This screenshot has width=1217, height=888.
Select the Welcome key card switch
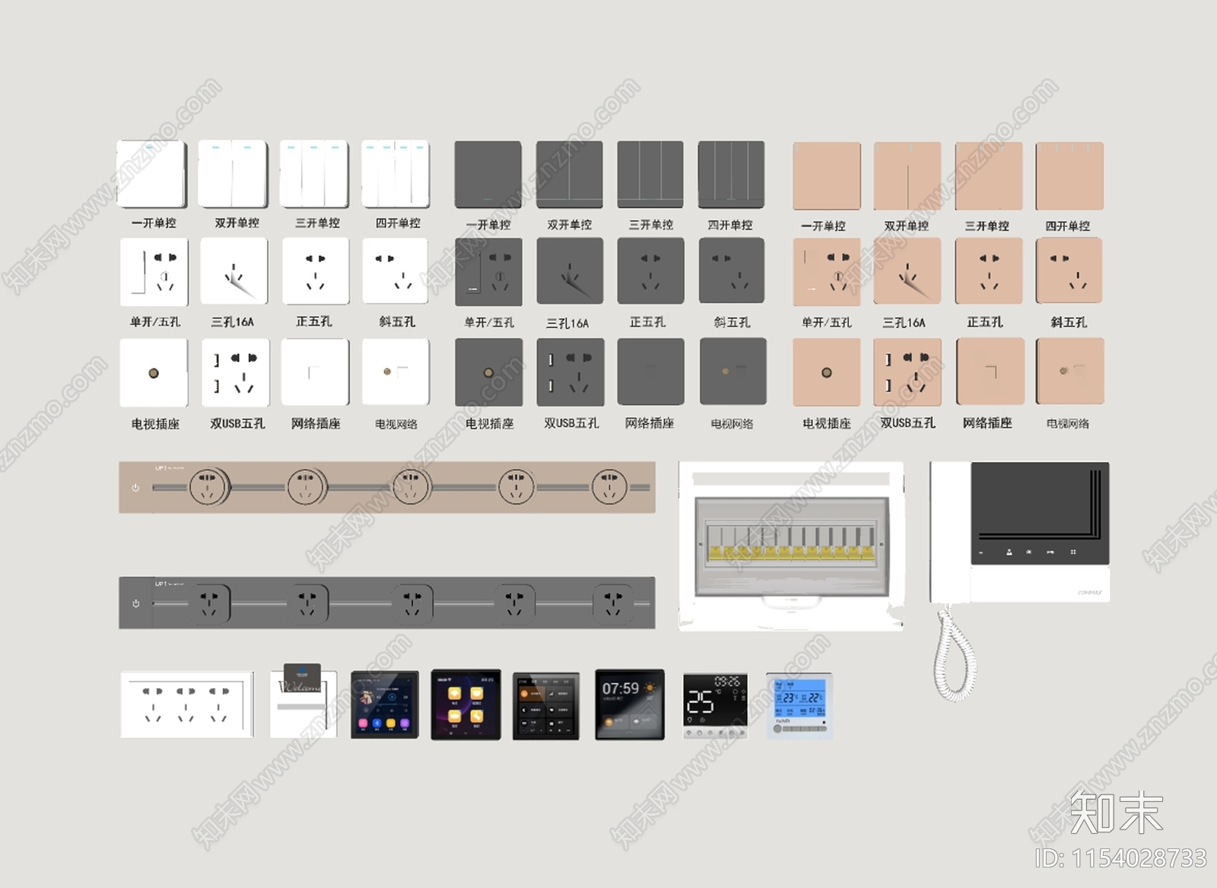[x=303, y=701]
